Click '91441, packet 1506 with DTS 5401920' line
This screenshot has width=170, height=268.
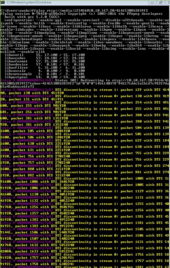click(37, 232)
